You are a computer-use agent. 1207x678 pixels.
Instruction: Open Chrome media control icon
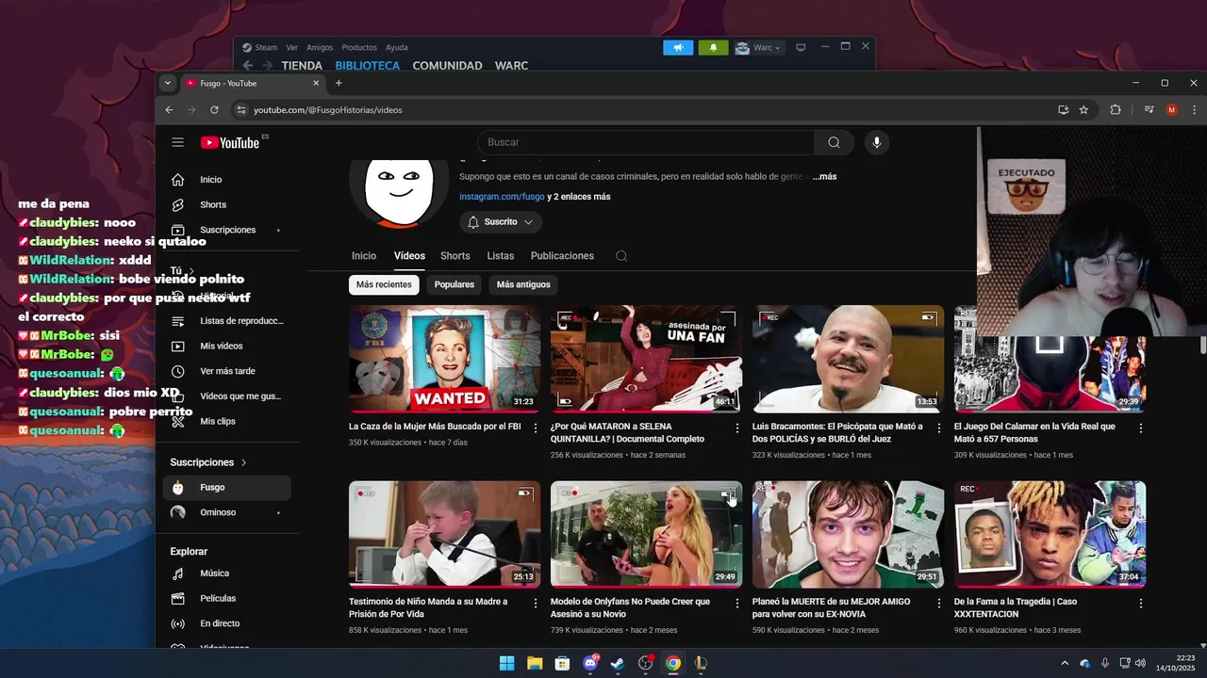point(1149,110)
